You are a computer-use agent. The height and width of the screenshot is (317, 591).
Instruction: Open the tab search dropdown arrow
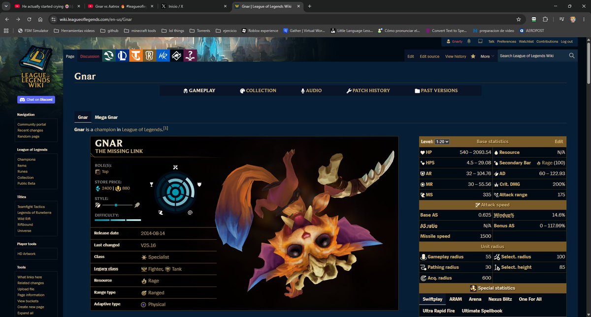pos(6,6)
